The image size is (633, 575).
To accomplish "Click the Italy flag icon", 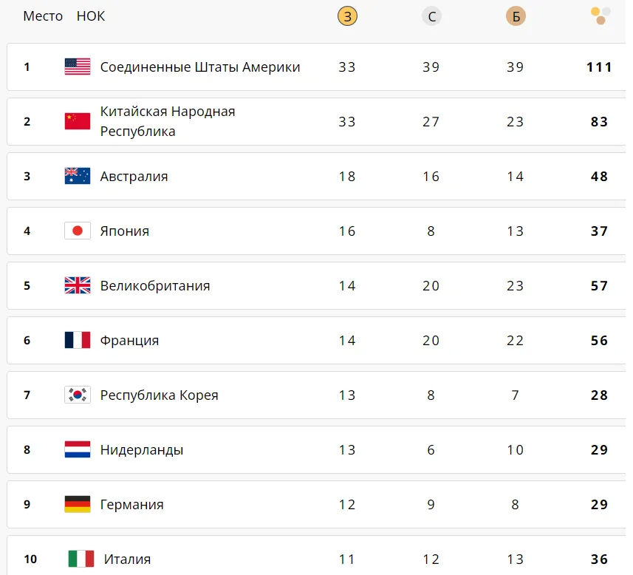I will coord(81,559).
